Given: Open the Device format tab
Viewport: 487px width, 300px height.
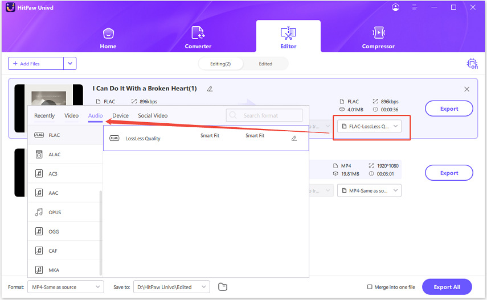Looking at the screenshot, I should click(x=121, y=115).
